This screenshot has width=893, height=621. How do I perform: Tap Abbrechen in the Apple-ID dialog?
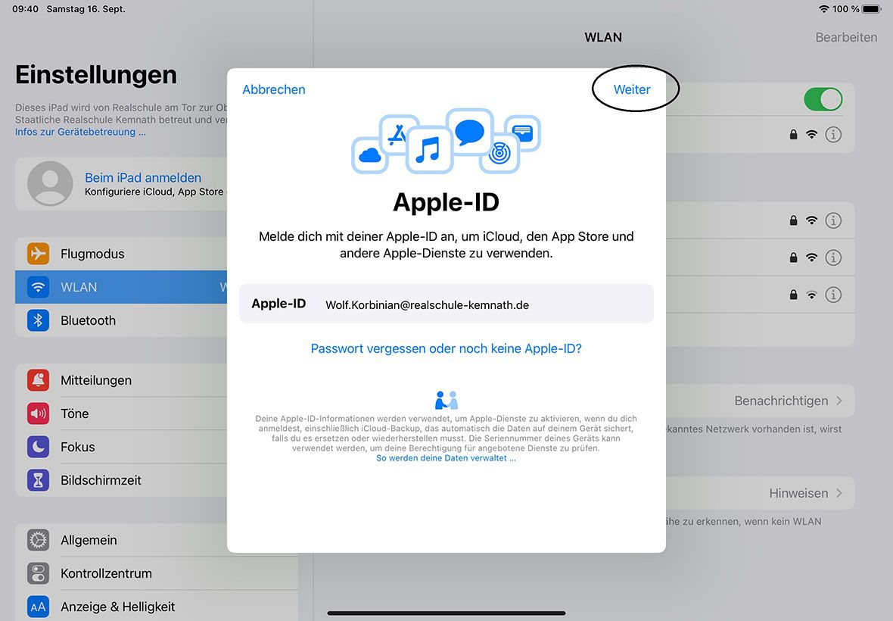point(274,89)
